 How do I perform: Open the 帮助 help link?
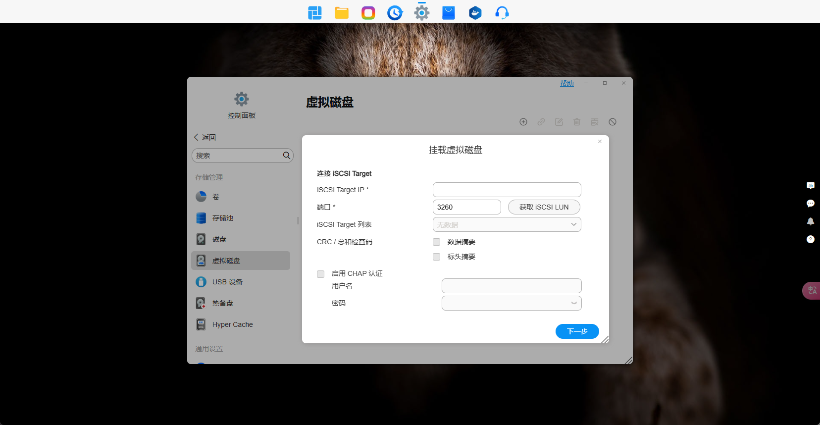567,83
